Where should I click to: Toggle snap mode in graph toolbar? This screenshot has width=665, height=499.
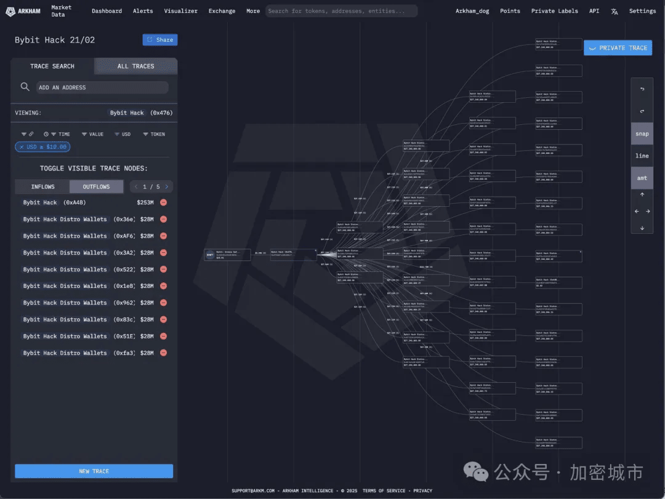(x=642, y=134)
